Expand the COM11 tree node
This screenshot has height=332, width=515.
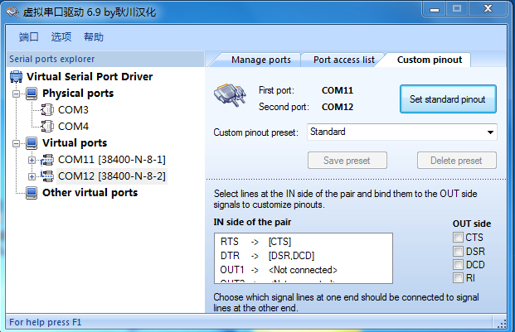32,161
